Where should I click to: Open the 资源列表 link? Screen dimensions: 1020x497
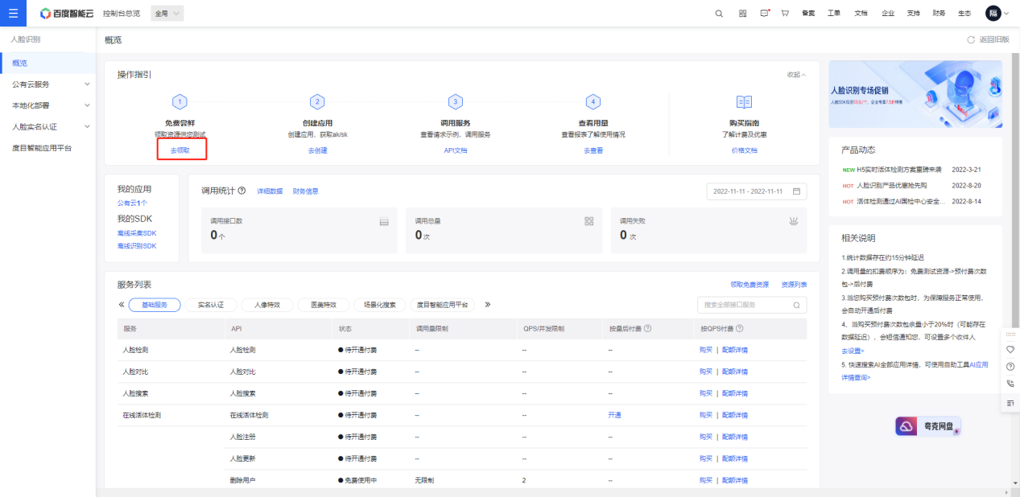(x=794, y=285)
